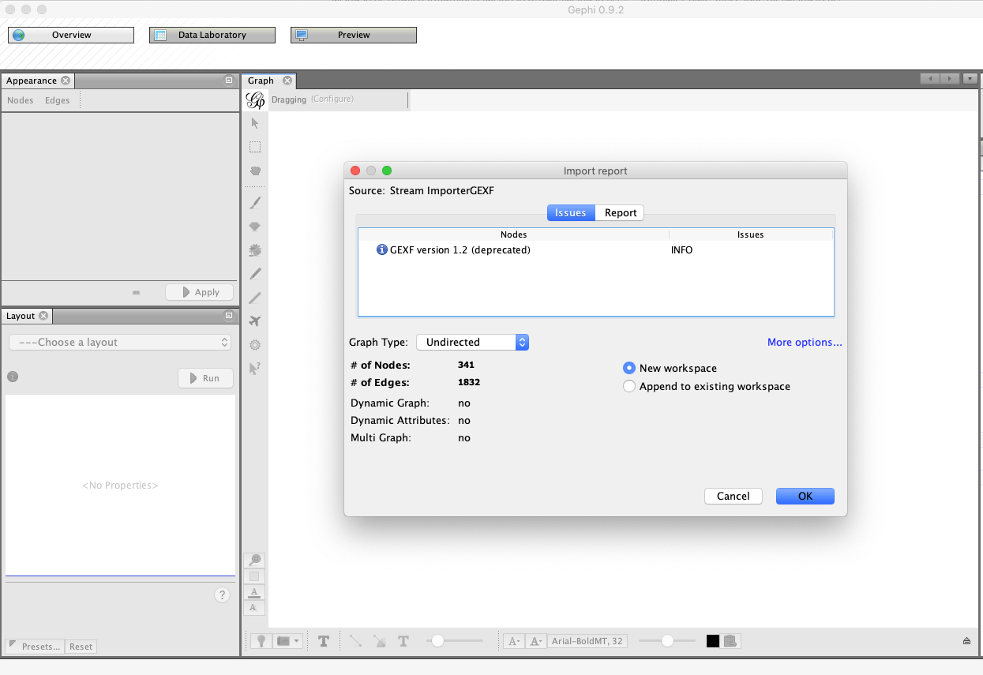983x675 pixels.
Task: Click the Reset button in Layout panel
Action: click(x=81, y=647)
